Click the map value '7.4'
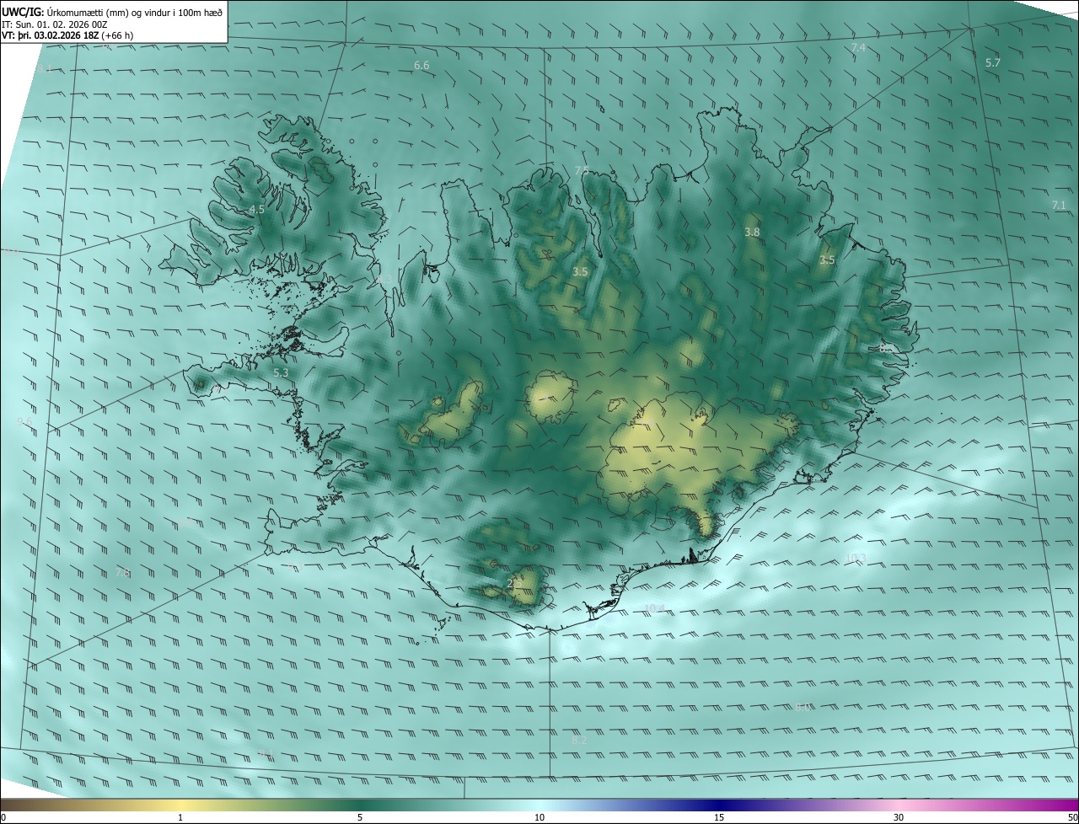Screen dimensions: 1079x824 (858, 48)
